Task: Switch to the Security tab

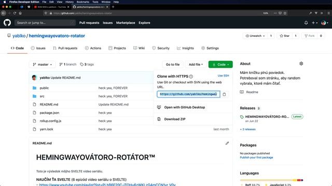Action: click(161, 48)
